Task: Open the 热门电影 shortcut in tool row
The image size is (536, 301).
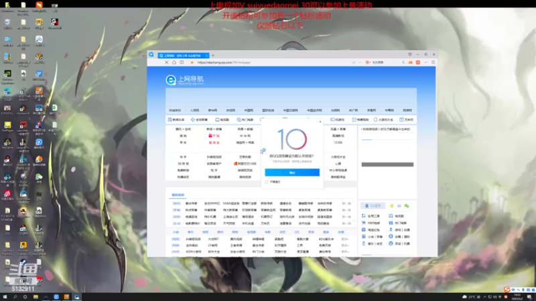Action: tap(245, 120)
